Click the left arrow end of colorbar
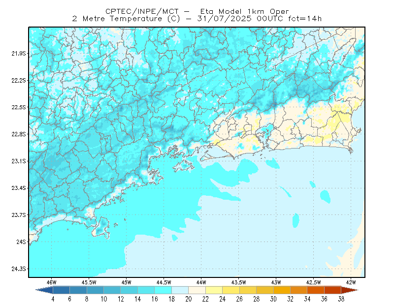This screenshot has height=304, width=394. click(x=44, y=290)
